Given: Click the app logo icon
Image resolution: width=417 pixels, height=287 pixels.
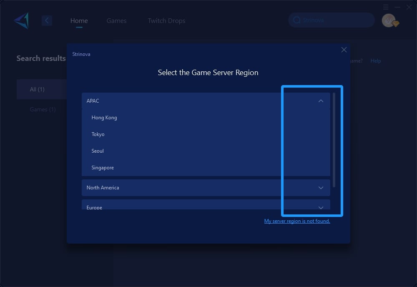Looking at the screenshot, I should tap(21, 20).
